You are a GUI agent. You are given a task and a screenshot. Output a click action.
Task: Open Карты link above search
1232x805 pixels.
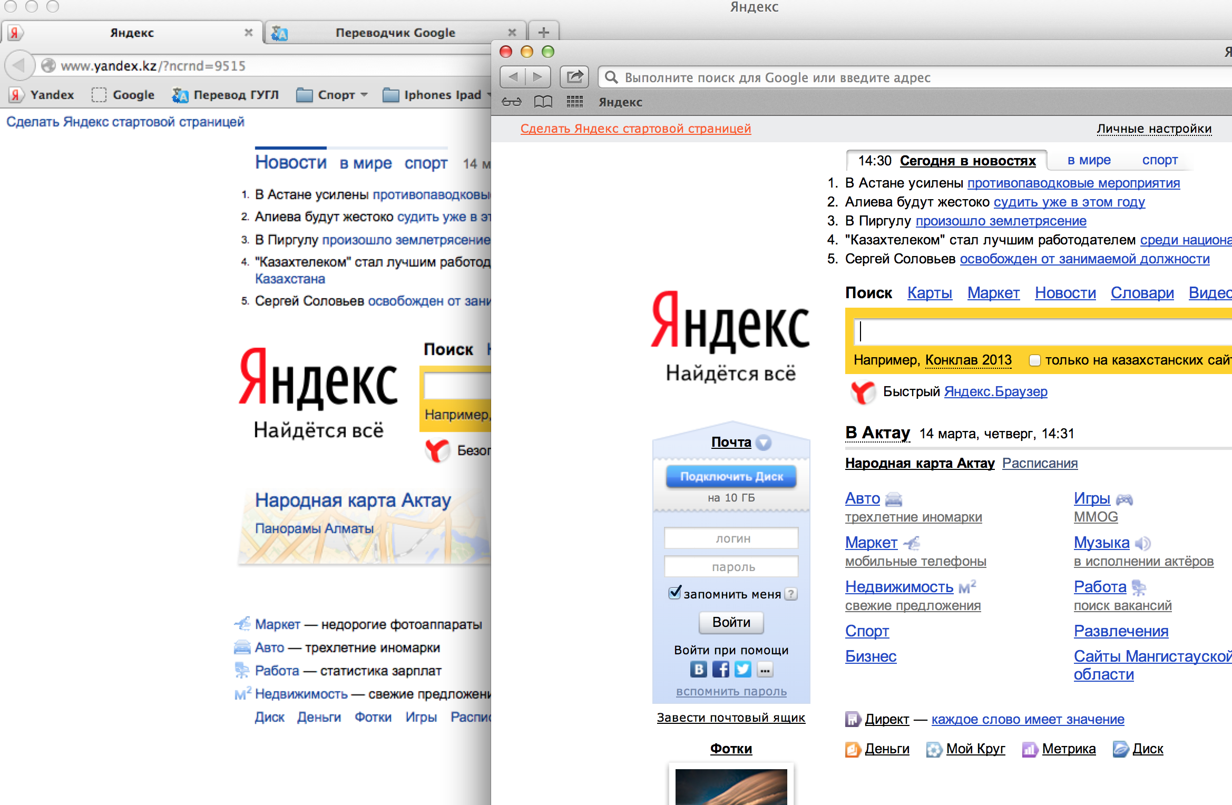930,293
